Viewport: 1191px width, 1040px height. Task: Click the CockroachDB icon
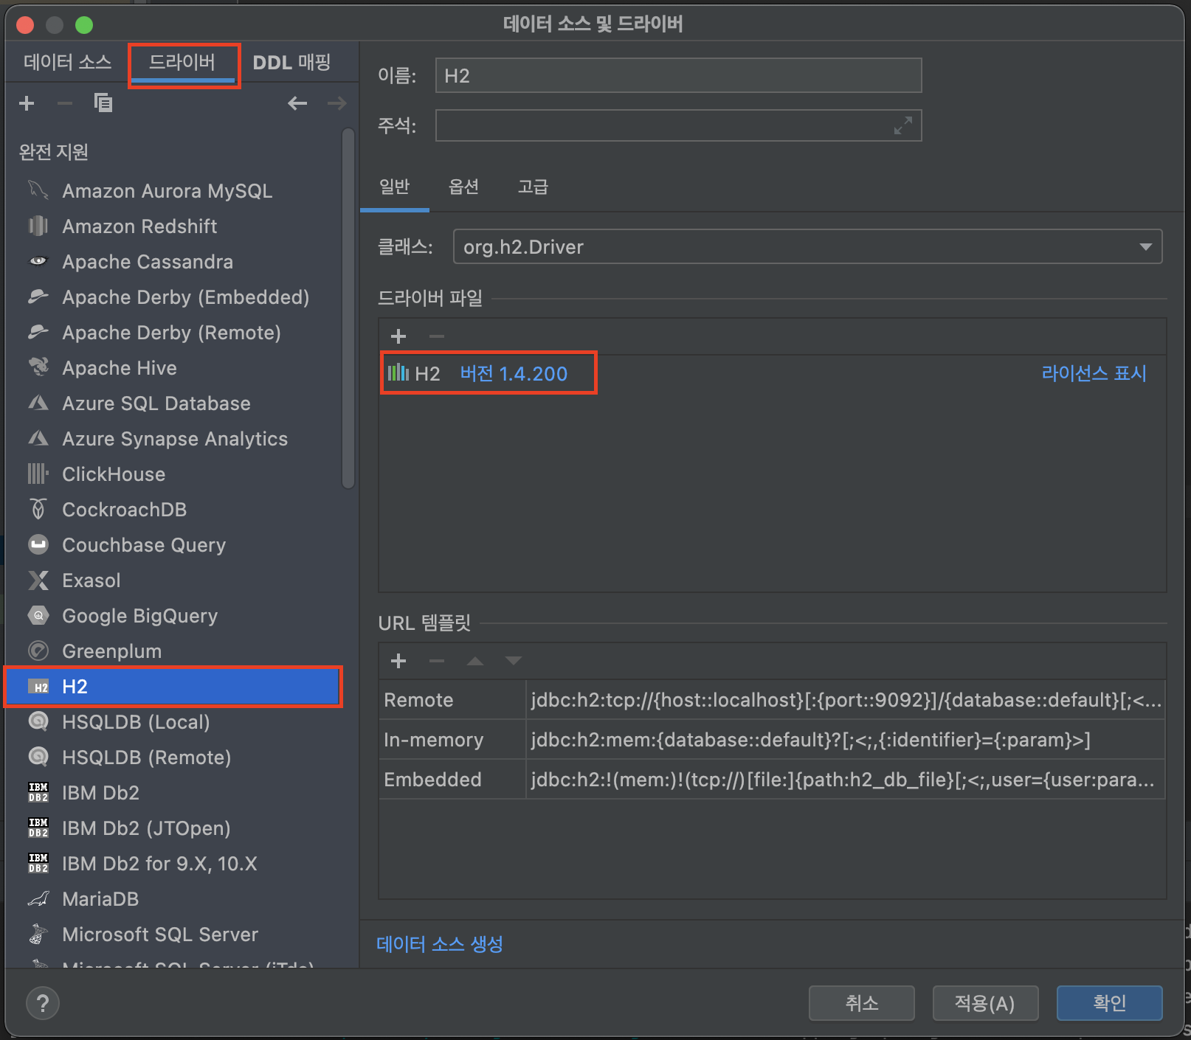click(x=38, y=509)
